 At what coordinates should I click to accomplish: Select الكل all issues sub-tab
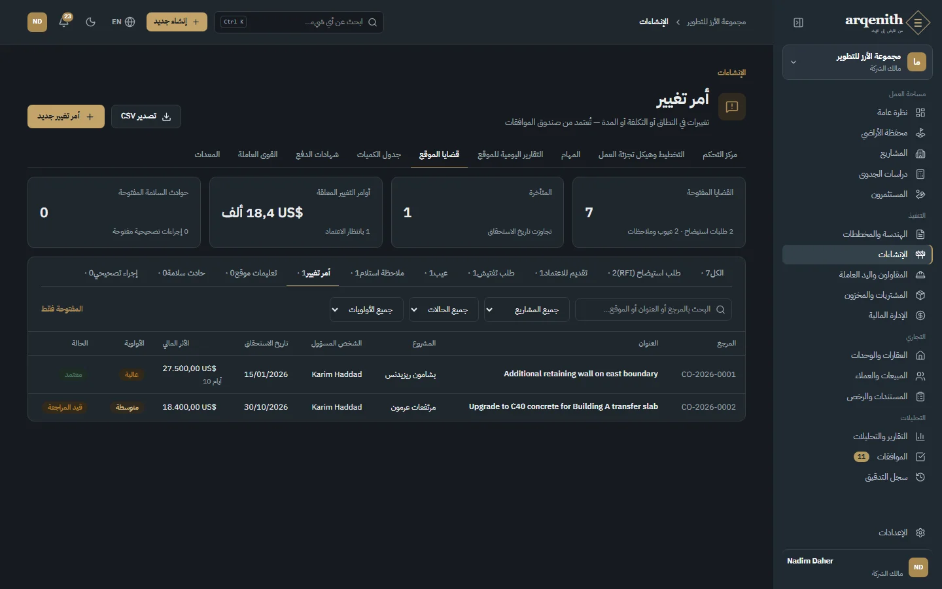click(x=712, y=273)
